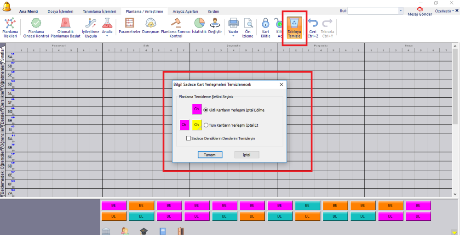Select the 7A class row header
The width and height of the screenshot is (460, 235).
10,193
